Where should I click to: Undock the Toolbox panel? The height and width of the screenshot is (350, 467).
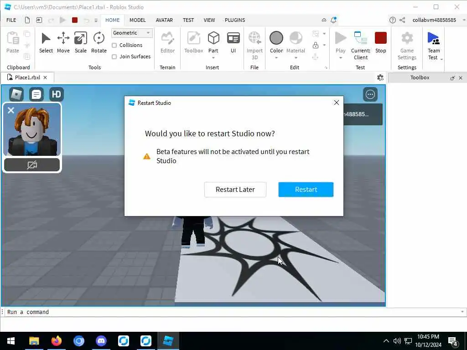(452, 78)
